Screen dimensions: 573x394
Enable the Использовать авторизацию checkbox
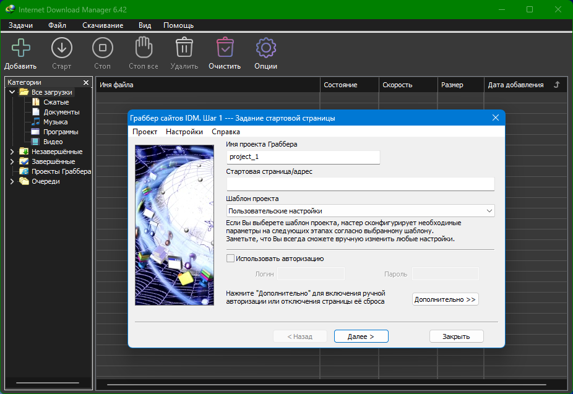231,259
